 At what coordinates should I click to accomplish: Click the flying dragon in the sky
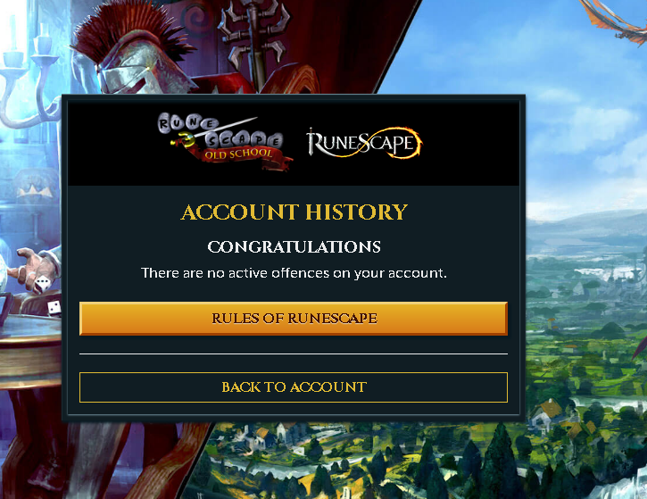614,21
